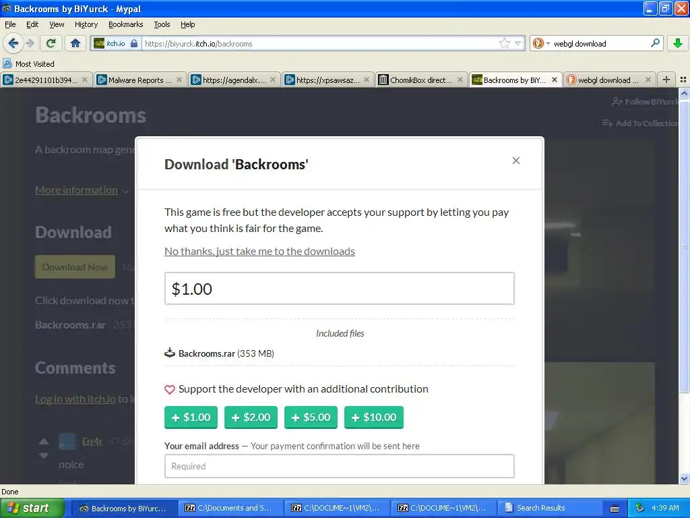Open the Err4r user profile link
This screenshot has height=518, width=690.
click(92, 441)
